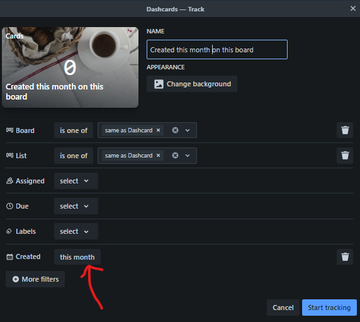Click the 'APPEARANCE' section label
360x322 pixels.
[x=166, y=67]
